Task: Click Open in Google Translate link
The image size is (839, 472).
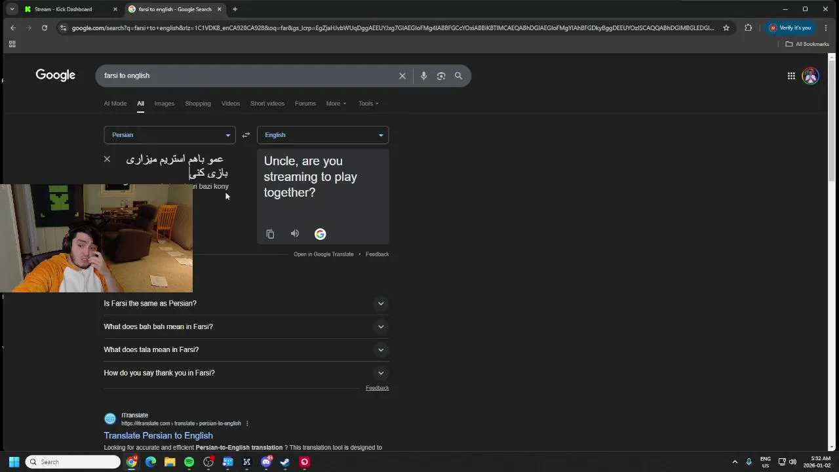Action: pos(323,254)
